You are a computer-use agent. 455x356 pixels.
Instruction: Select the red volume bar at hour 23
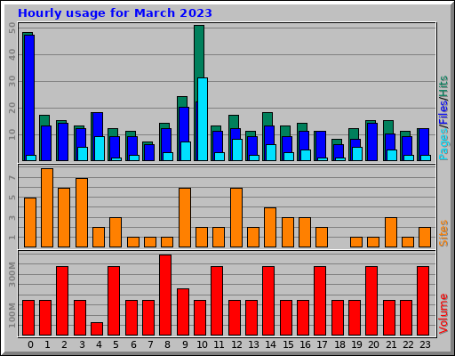[x=423, y=301]
